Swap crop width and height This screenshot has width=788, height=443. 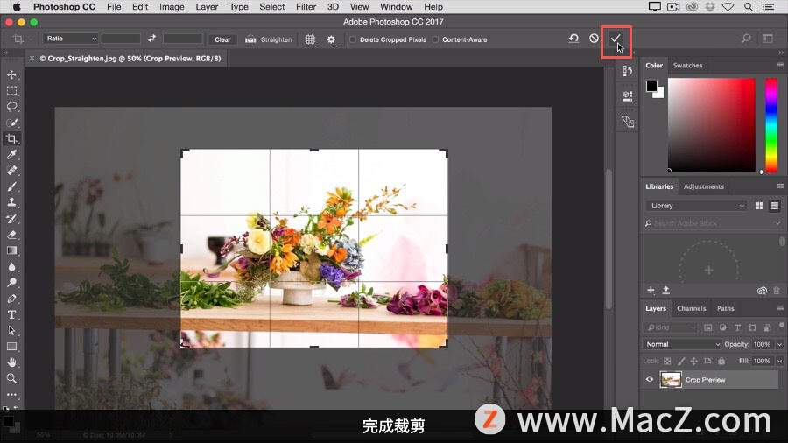pos(151,39)
